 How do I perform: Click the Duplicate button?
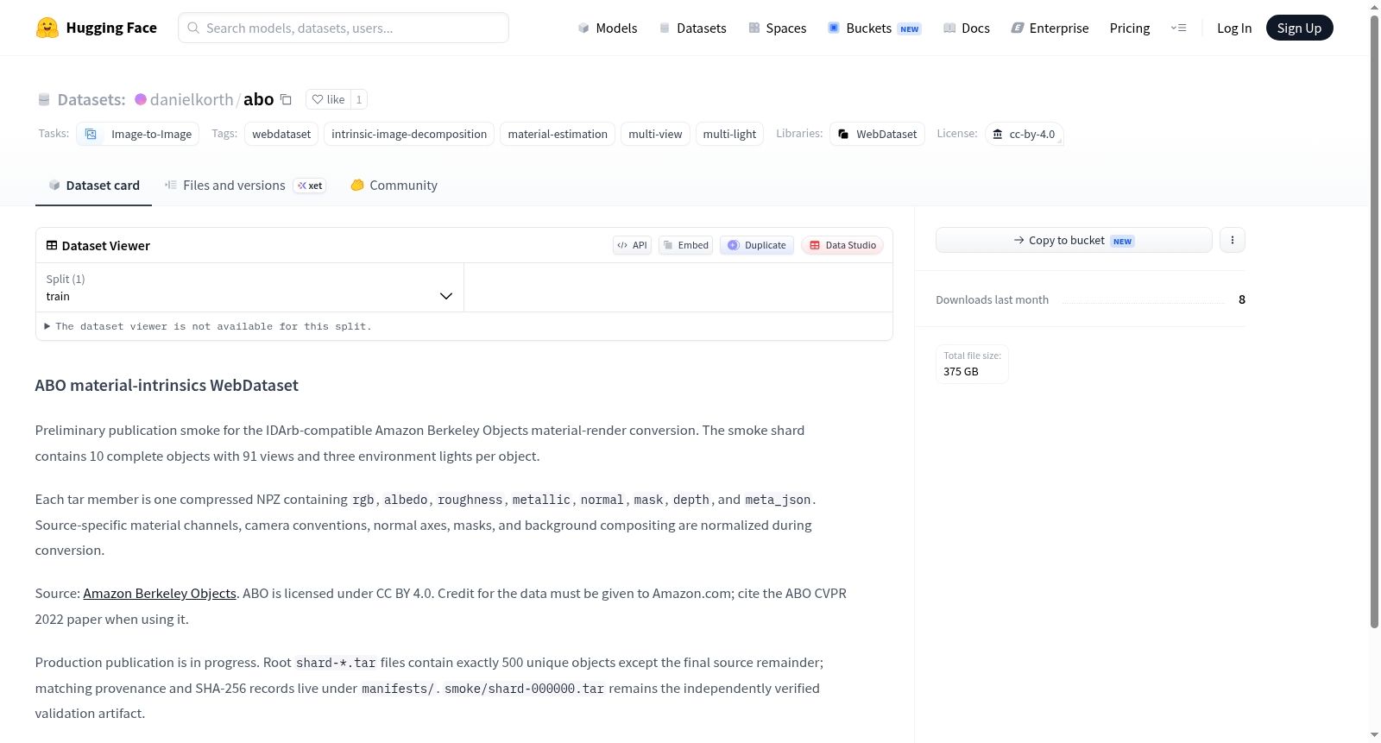757,245
